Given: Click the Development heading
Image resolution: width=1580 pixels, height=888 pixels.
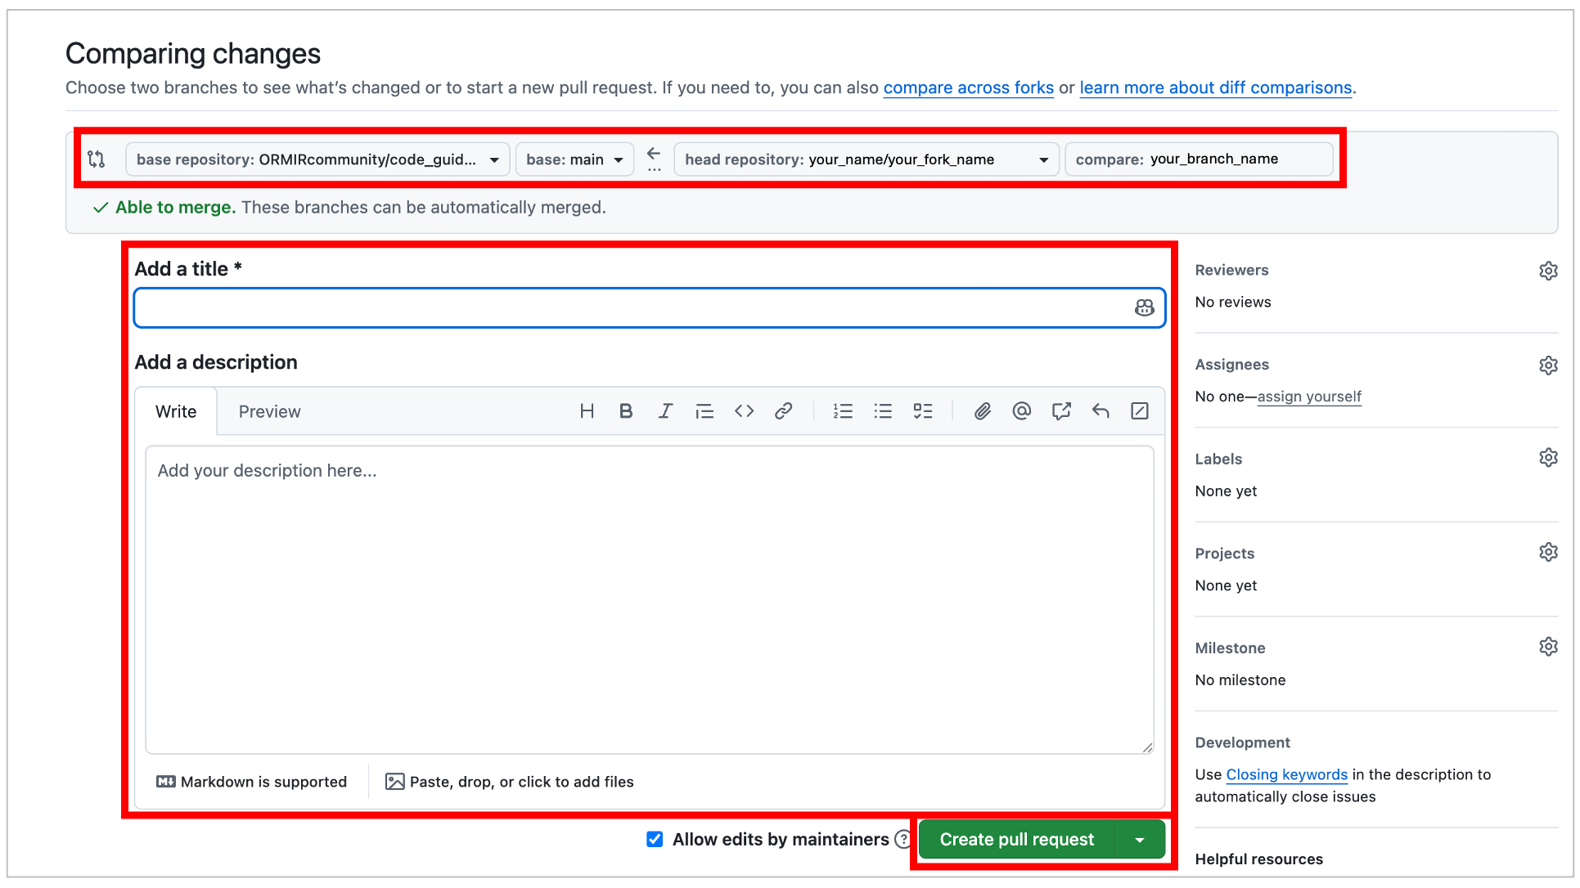Looking at the screenshot, I should pyautogui.click(x=1242, y=742).
